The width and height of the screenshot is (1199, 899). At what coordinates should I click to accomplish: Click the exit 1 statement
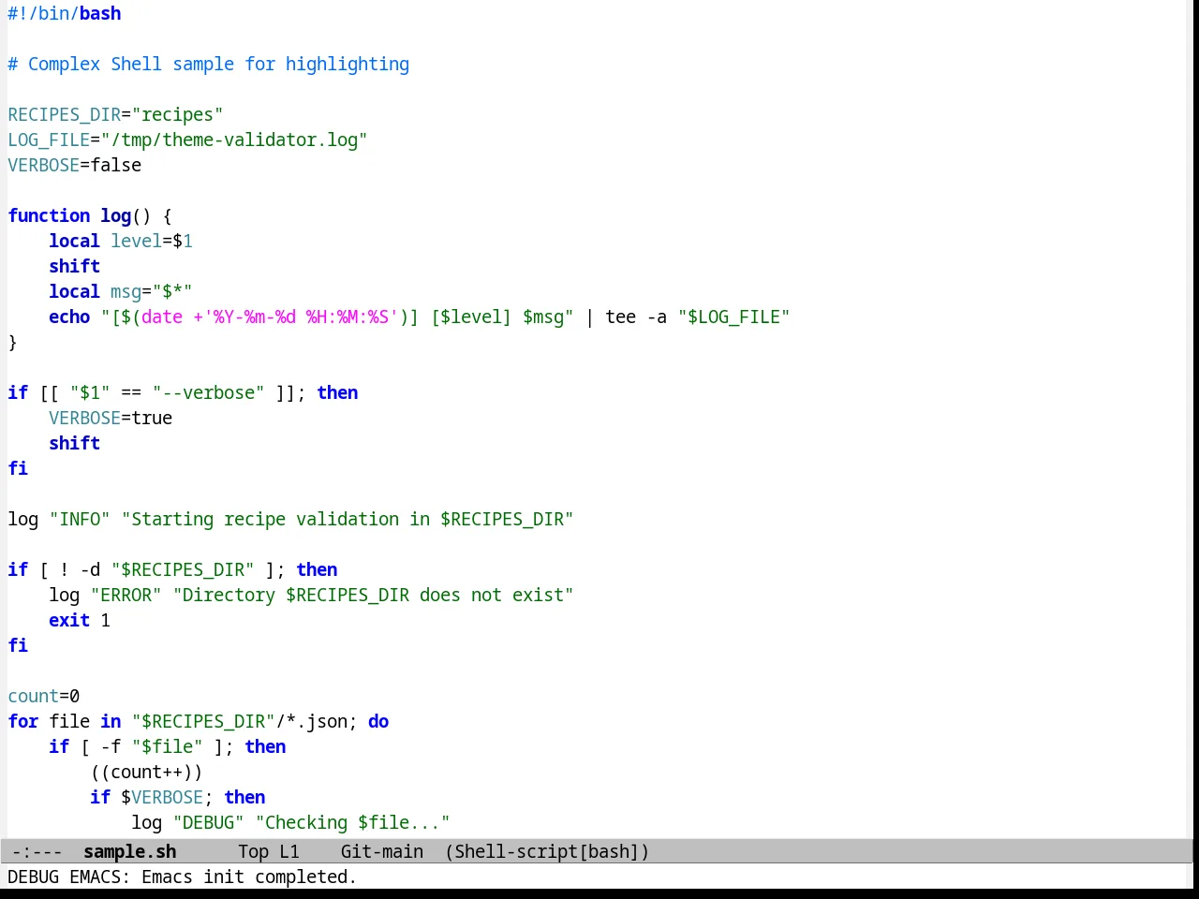(x=80, y=620)
